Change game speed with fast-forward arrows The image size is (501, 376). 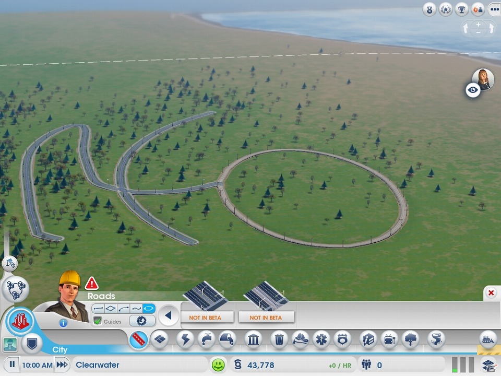click(x=62, y=365)
